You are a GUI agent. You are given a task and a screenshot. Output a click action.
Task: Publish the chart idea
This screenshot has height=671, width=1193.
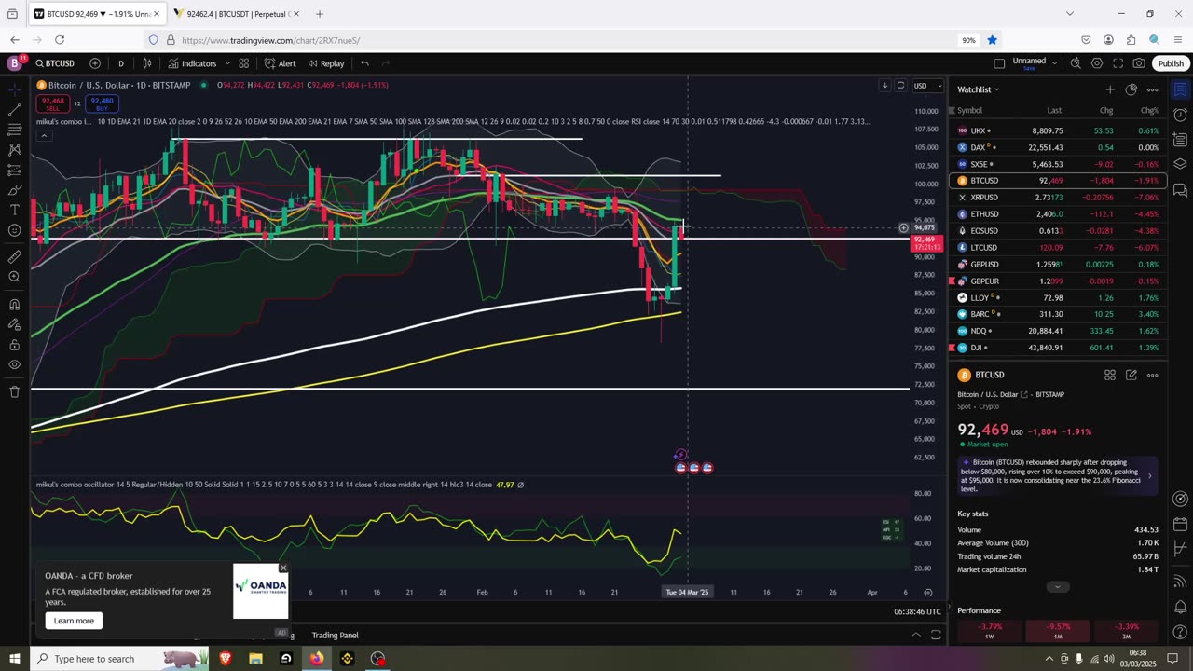point(1171,63)
